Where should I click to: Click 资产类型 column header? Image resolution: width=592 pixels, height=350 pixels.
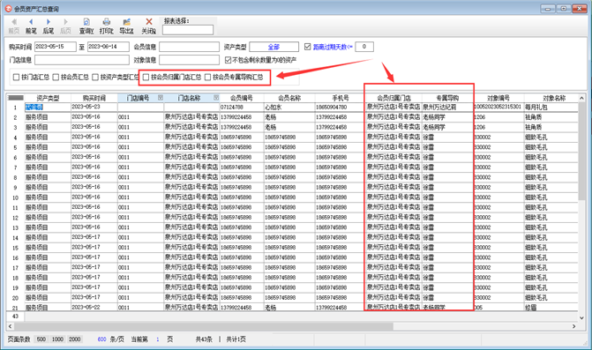tap(48, 98)
